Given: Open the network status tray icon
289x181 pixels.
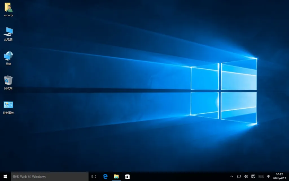Looking at the screenshot, I should 239,176.
